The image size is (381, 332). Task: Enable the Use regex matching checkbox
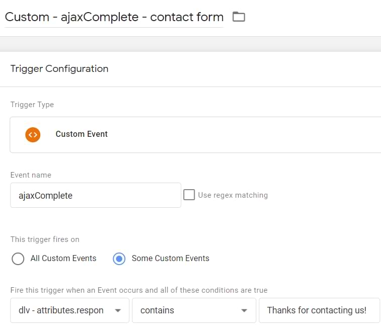point(189,195)
